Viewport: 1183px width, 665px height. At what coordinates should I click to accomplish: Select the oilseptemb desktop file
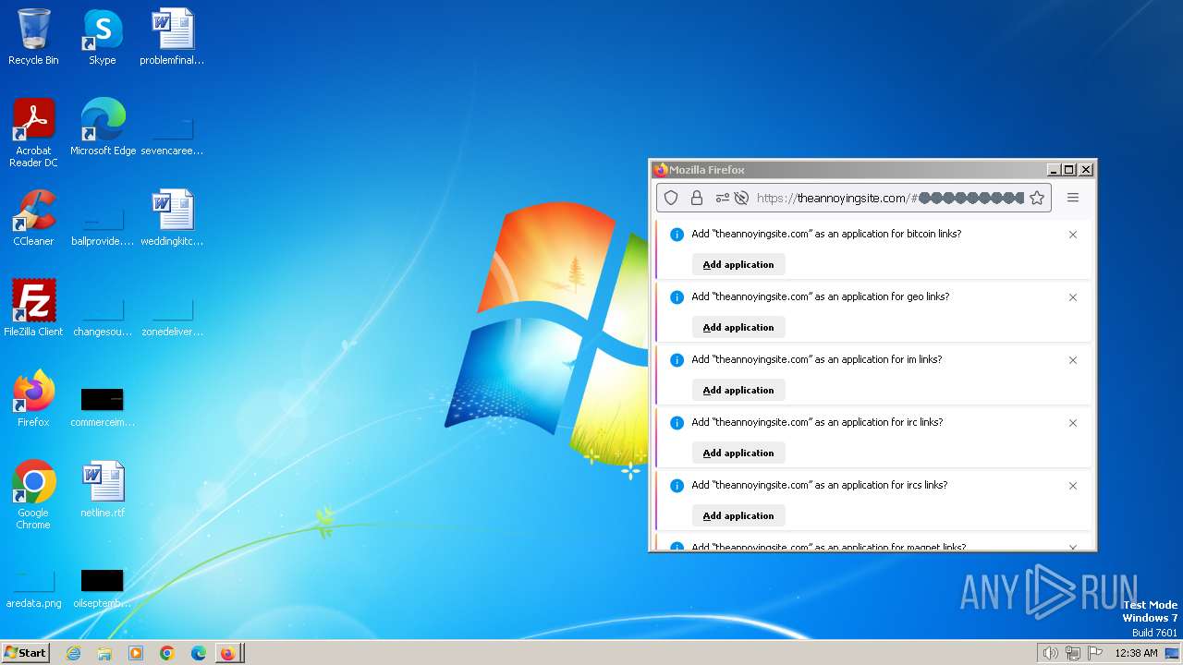point(103,587)
